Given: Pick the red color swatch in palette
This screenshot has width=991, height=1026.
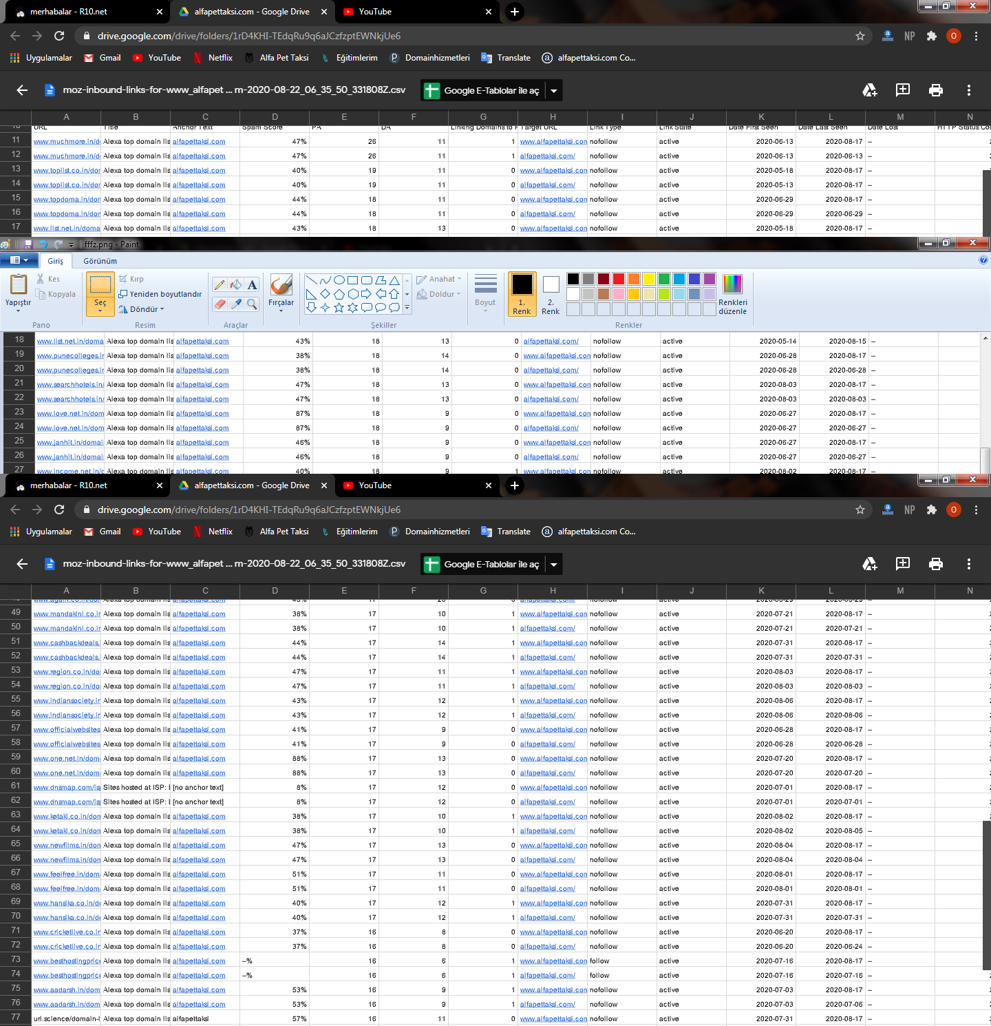Looking at the screenshot, I should click(619, 279).
